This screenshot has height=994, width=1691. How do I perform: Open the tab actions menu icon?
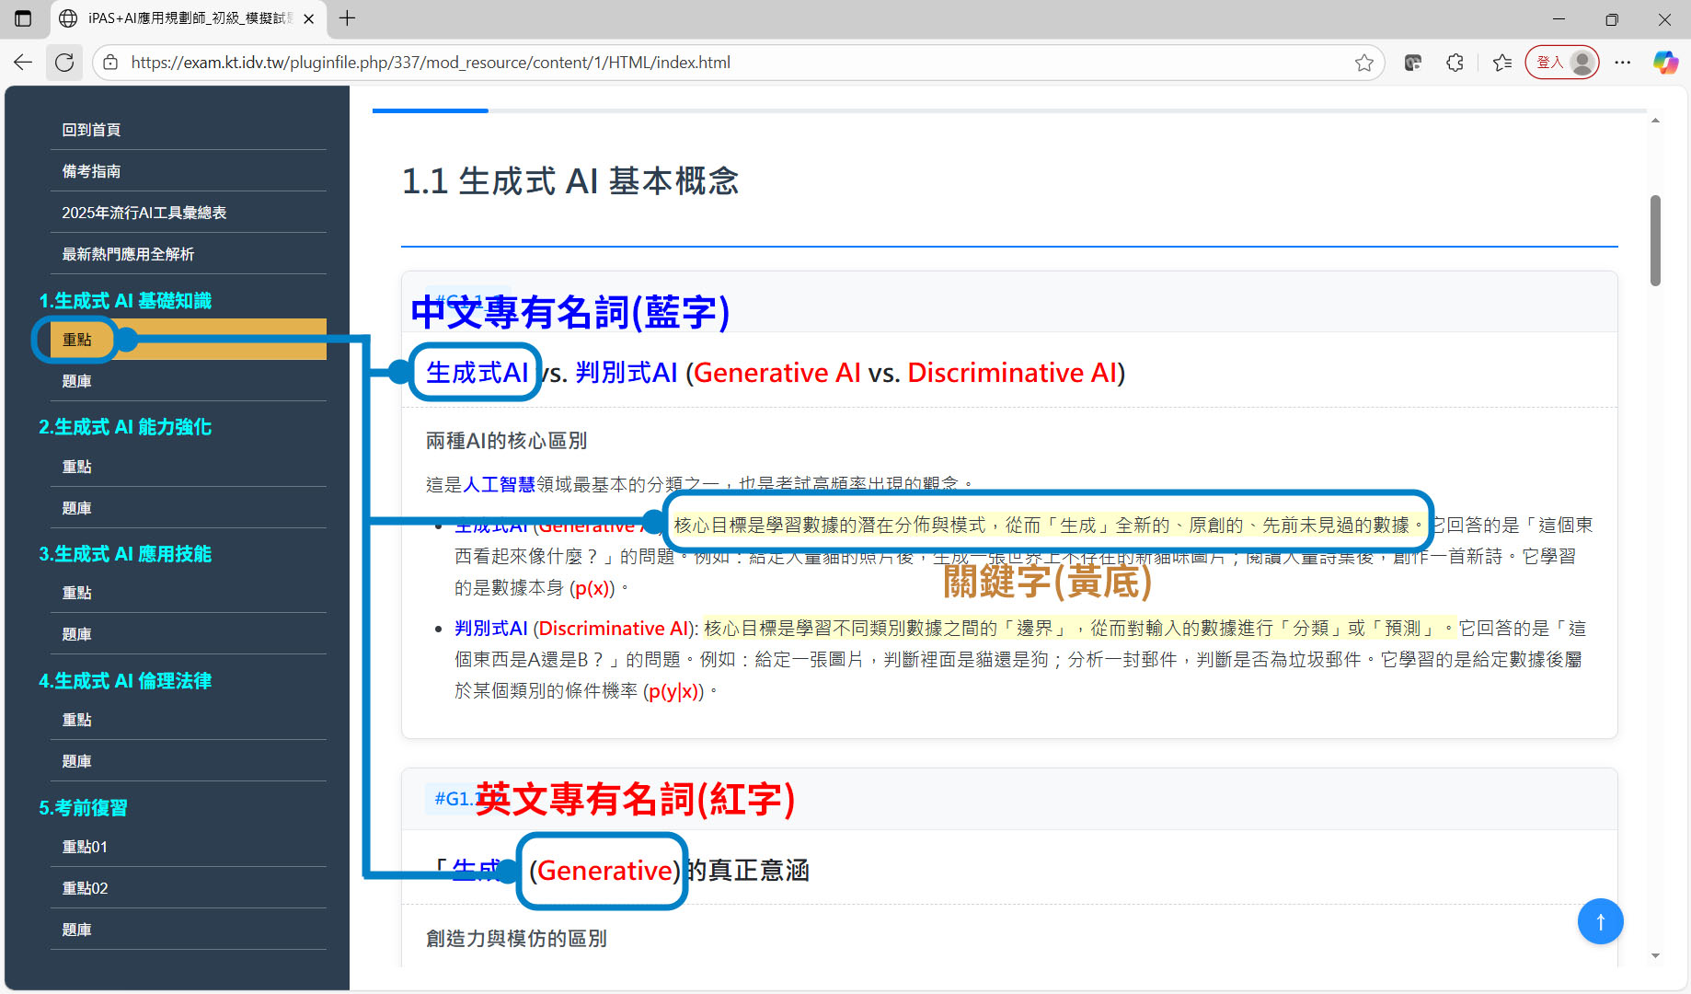23,18
